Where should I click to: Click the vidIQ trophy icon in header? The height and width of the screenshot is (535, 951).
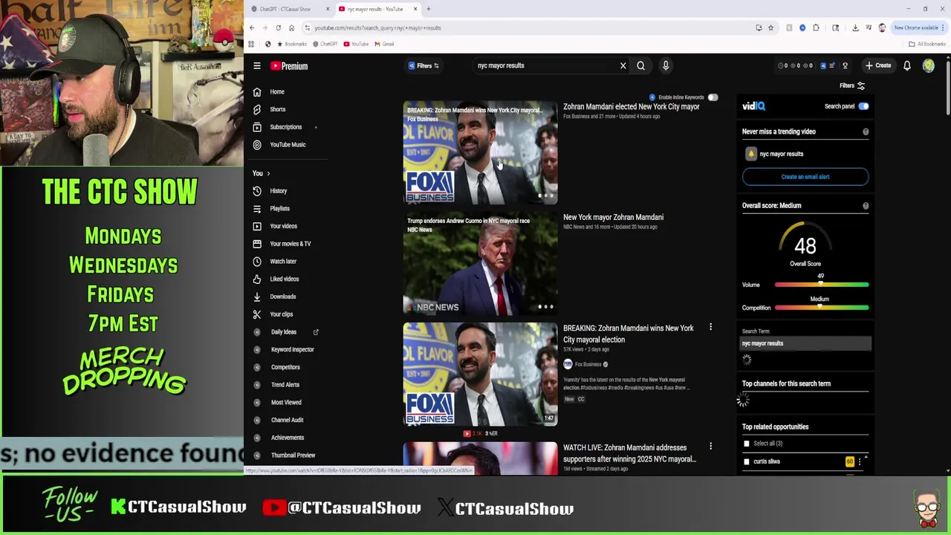[845, 65]
